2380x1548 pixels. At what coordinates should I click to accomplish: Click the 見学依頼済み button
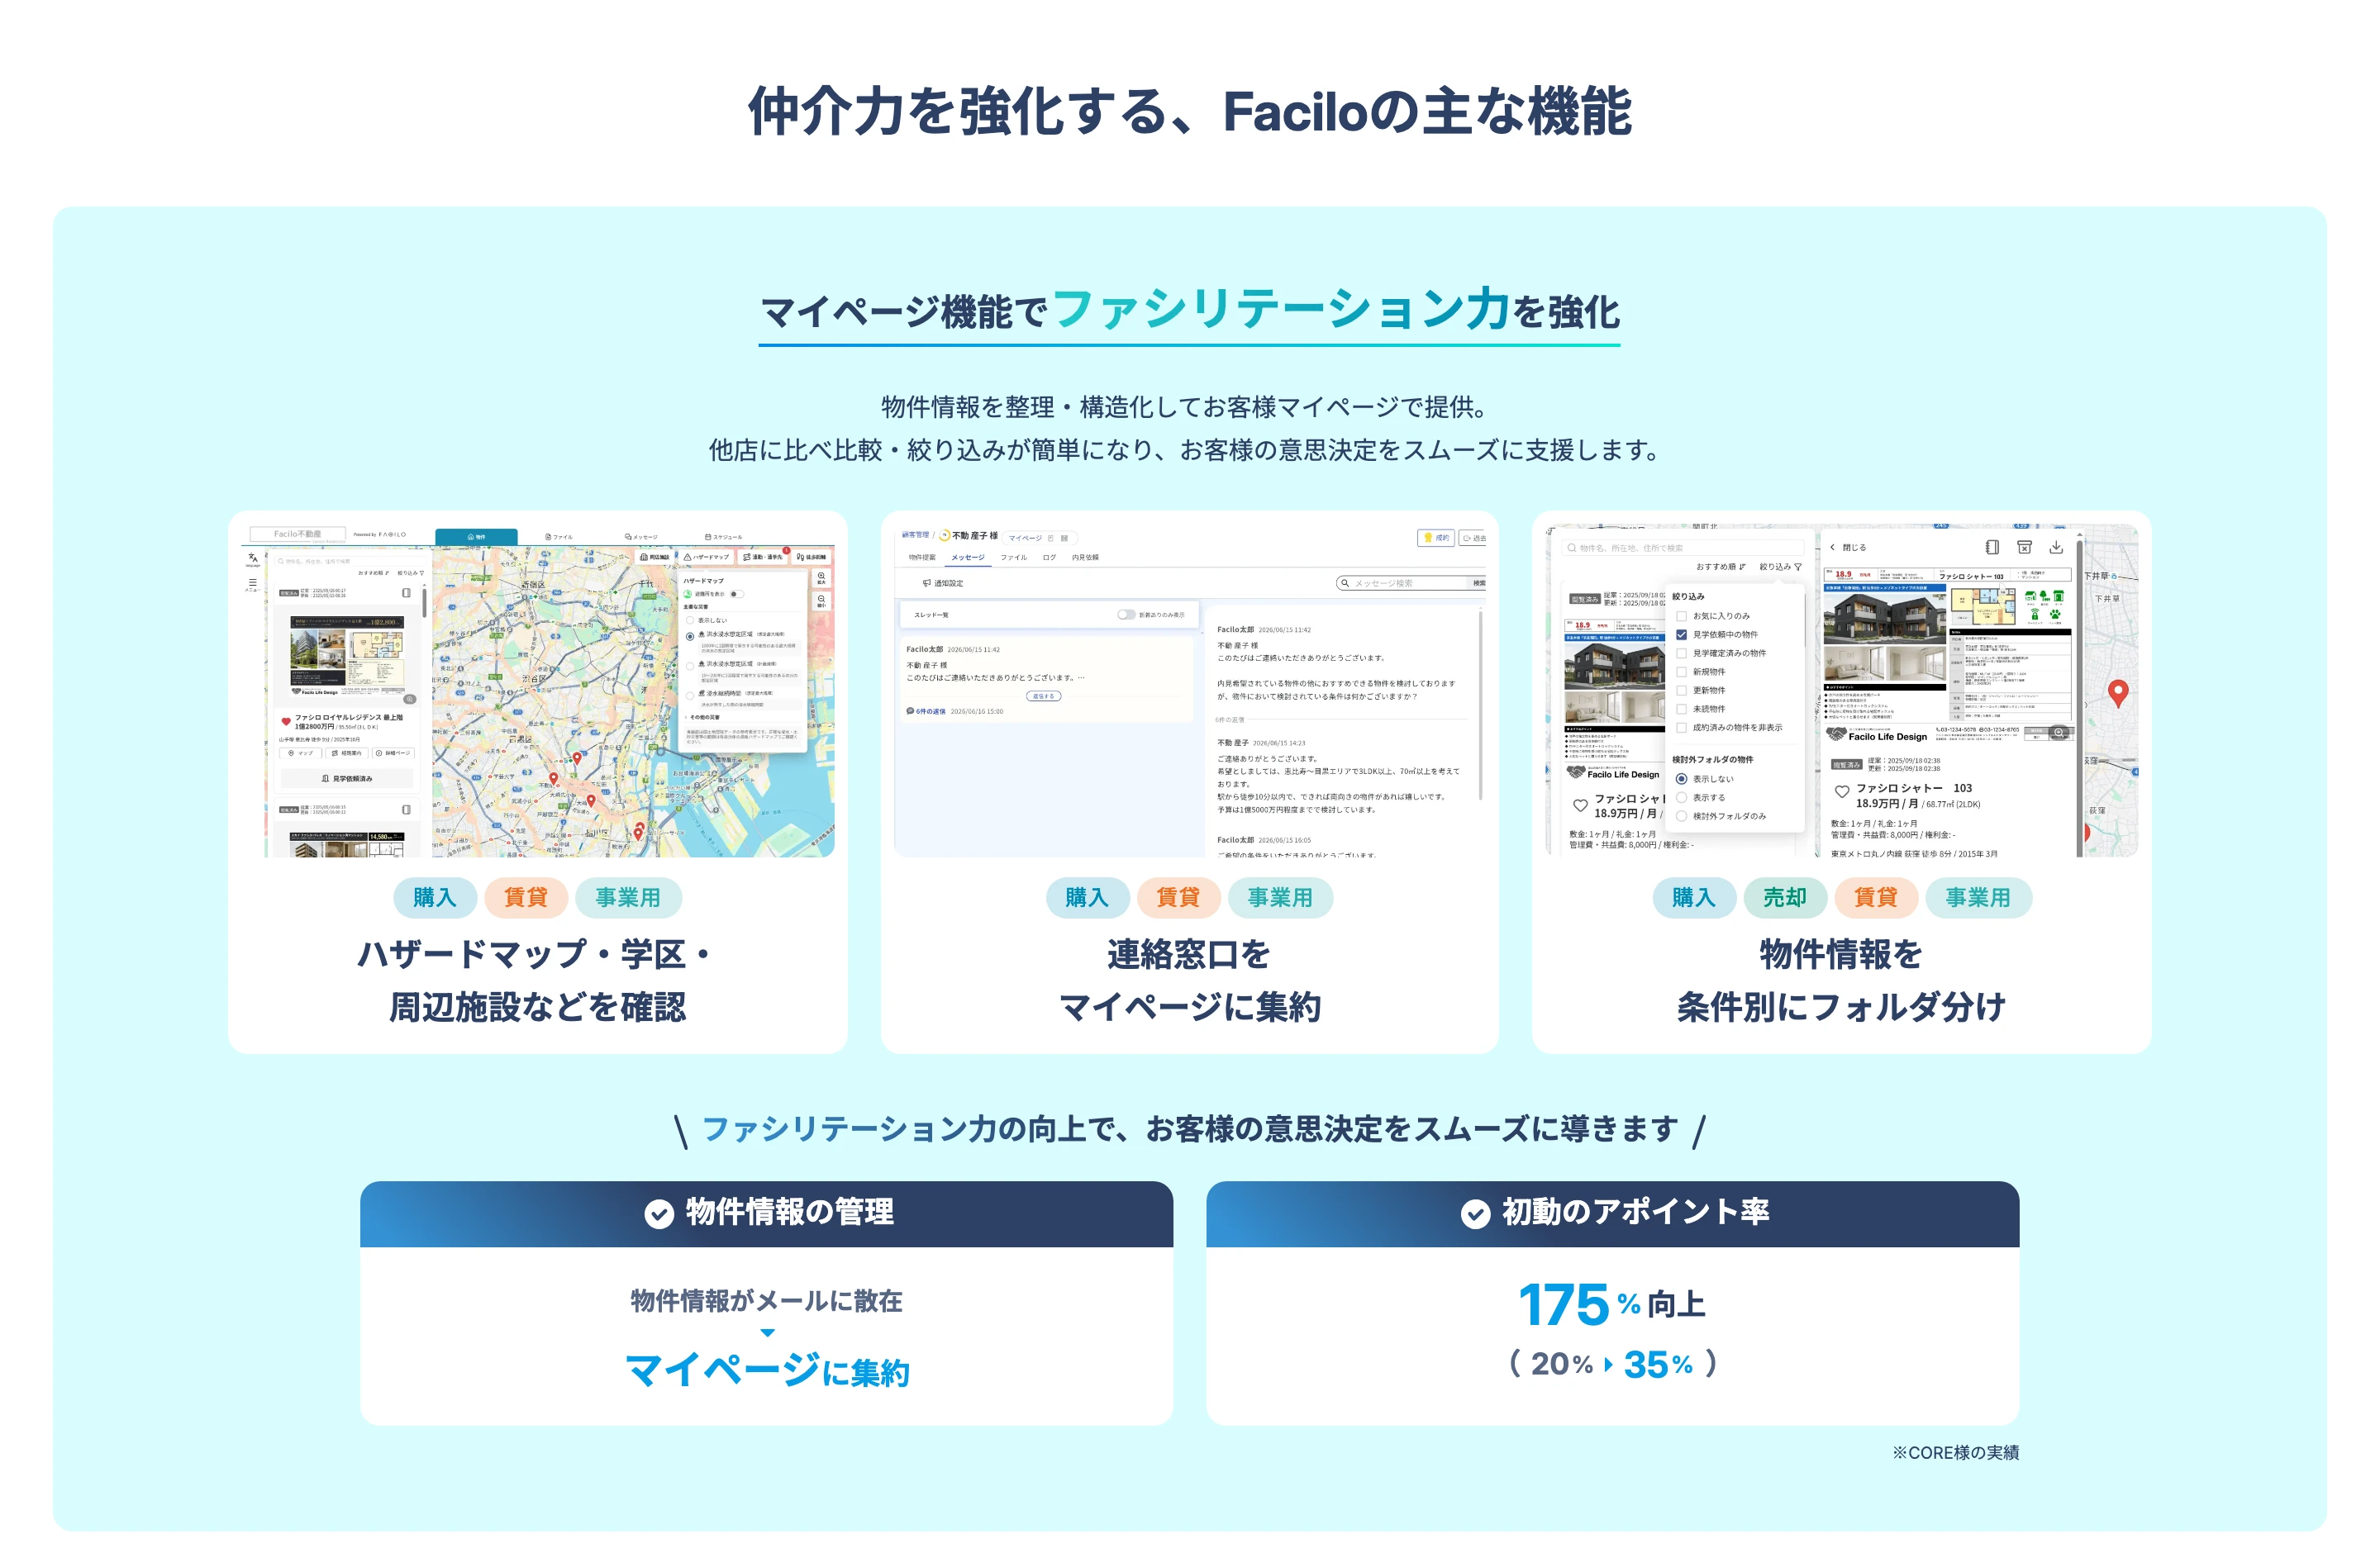[347, 778]
